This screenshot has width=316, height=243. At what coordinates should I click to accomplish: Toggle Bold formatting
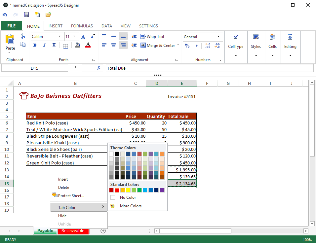pos(35,45)
